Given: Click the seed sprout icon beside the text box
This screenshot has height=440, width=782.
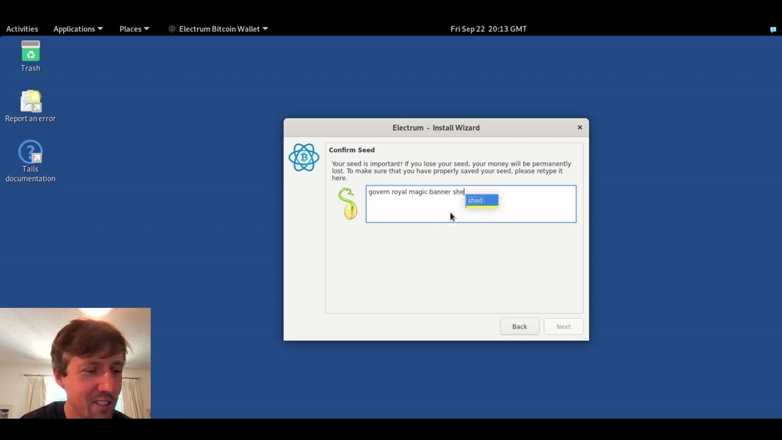Looking at the screenshot, I should click(348, 204).
